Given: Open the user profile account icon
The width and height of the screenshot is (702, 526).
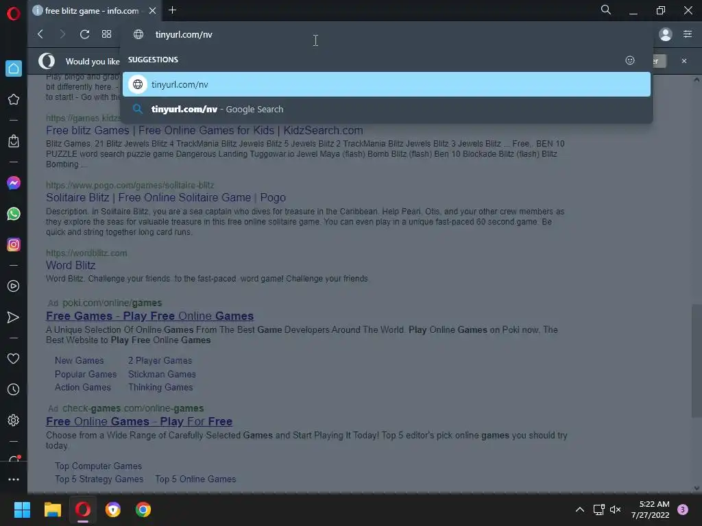Looking at the screenshot, I should tap(666, 34).
